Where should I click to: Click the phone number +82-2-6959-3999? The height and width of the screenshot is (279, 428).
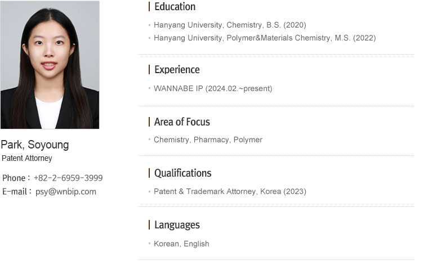tap(68, 178)
